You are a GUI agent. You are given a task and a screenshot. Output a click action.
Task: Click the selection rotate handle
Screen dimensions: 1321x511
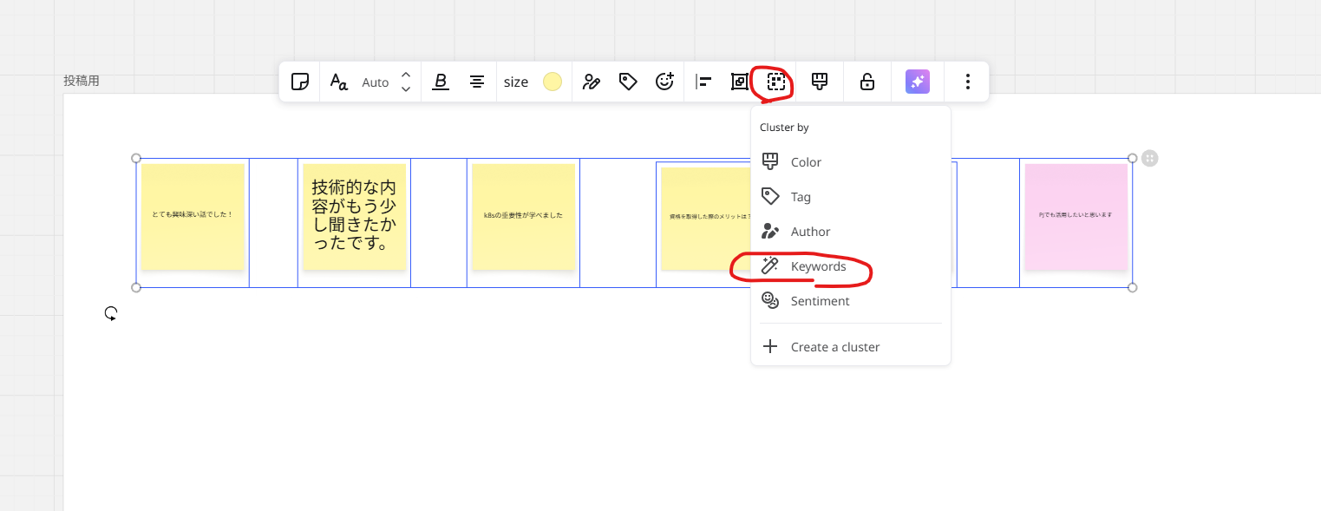pos(111,313)
